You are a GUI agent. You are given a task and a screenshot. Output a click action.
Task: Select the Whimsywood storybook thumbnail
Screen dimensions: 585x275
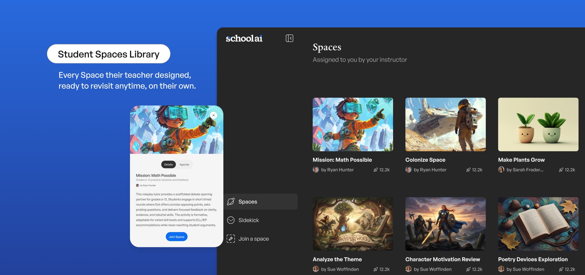coord(353,224)
